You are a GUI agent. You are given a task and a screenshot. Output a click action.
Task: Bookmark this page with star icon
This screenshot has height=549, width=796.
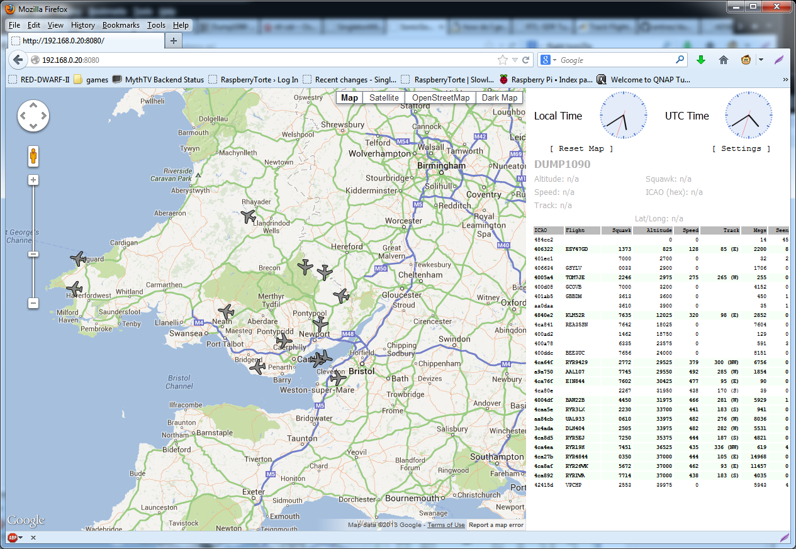pyautogui.click(x=502, y=60)
